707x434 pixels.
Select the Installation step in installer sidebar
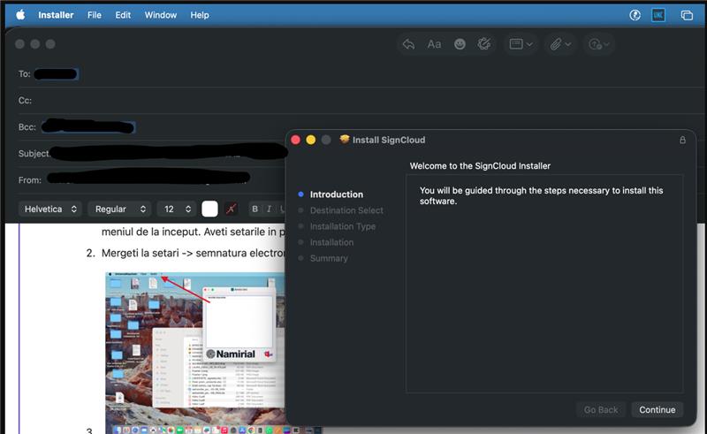click(331, 242)
